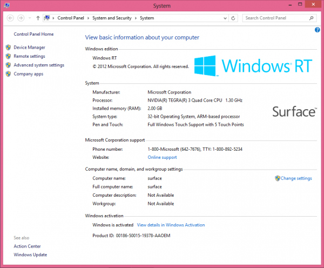
Task: Expand the chevron after Control Panel
Action: click(88, 18)
